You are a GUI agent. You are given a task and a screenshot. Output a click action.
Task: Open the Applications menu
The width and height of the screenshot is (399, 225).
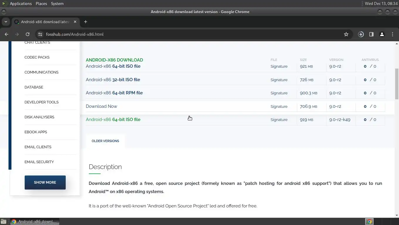click(21, 4)
